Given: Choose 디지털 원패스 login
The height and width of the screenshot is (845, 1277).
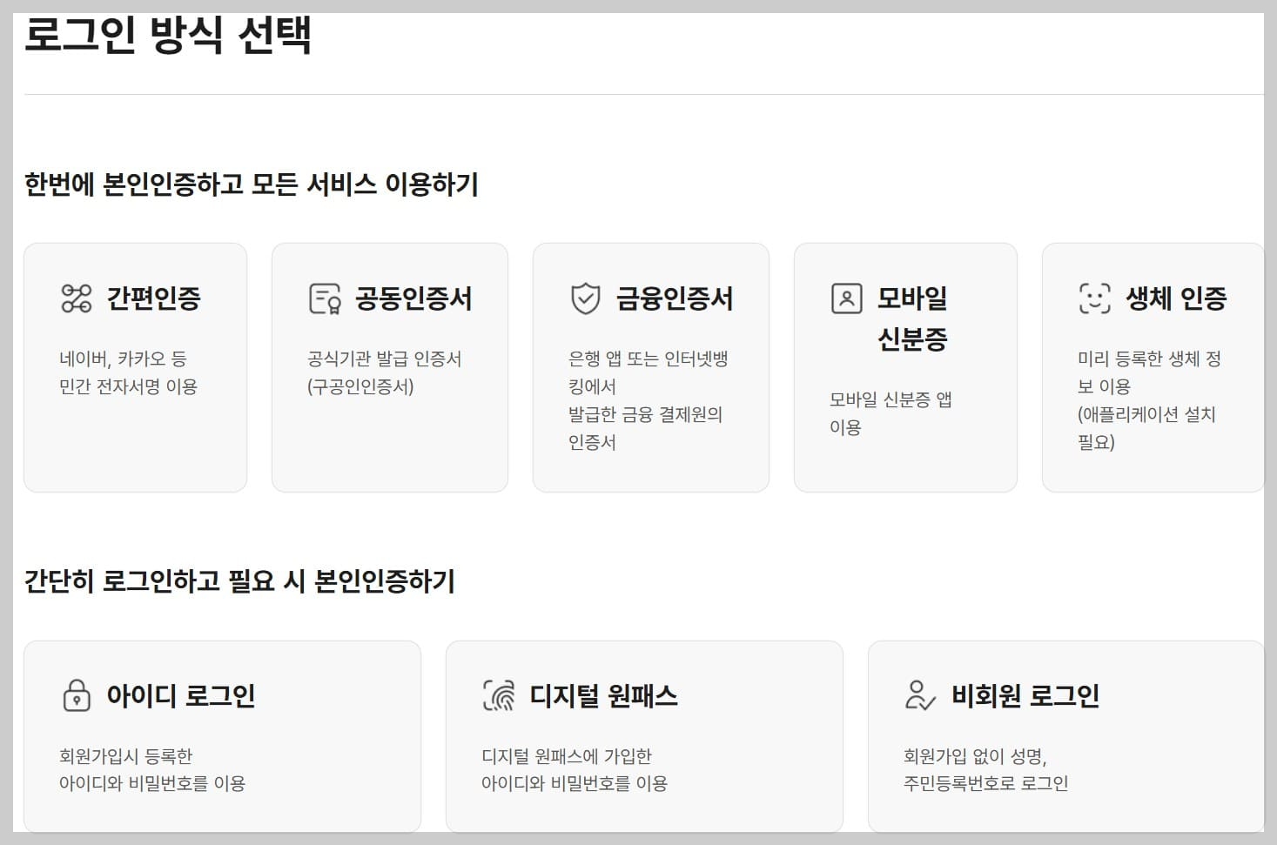Looking at the screenshot, I should tap(644, 735).
